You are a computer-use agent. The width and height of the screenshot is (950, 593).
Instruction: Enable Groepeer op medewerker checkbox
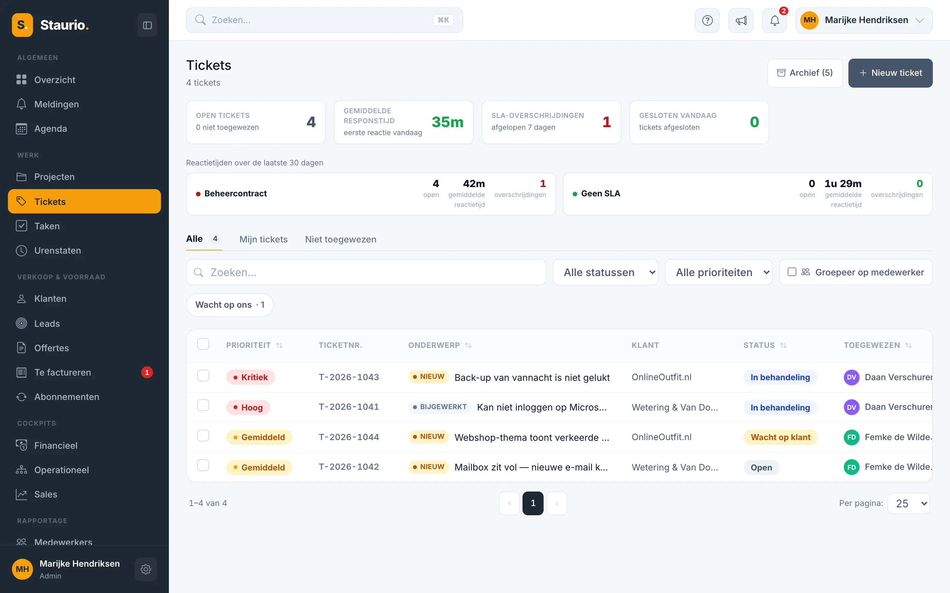[x=792, y=272]
